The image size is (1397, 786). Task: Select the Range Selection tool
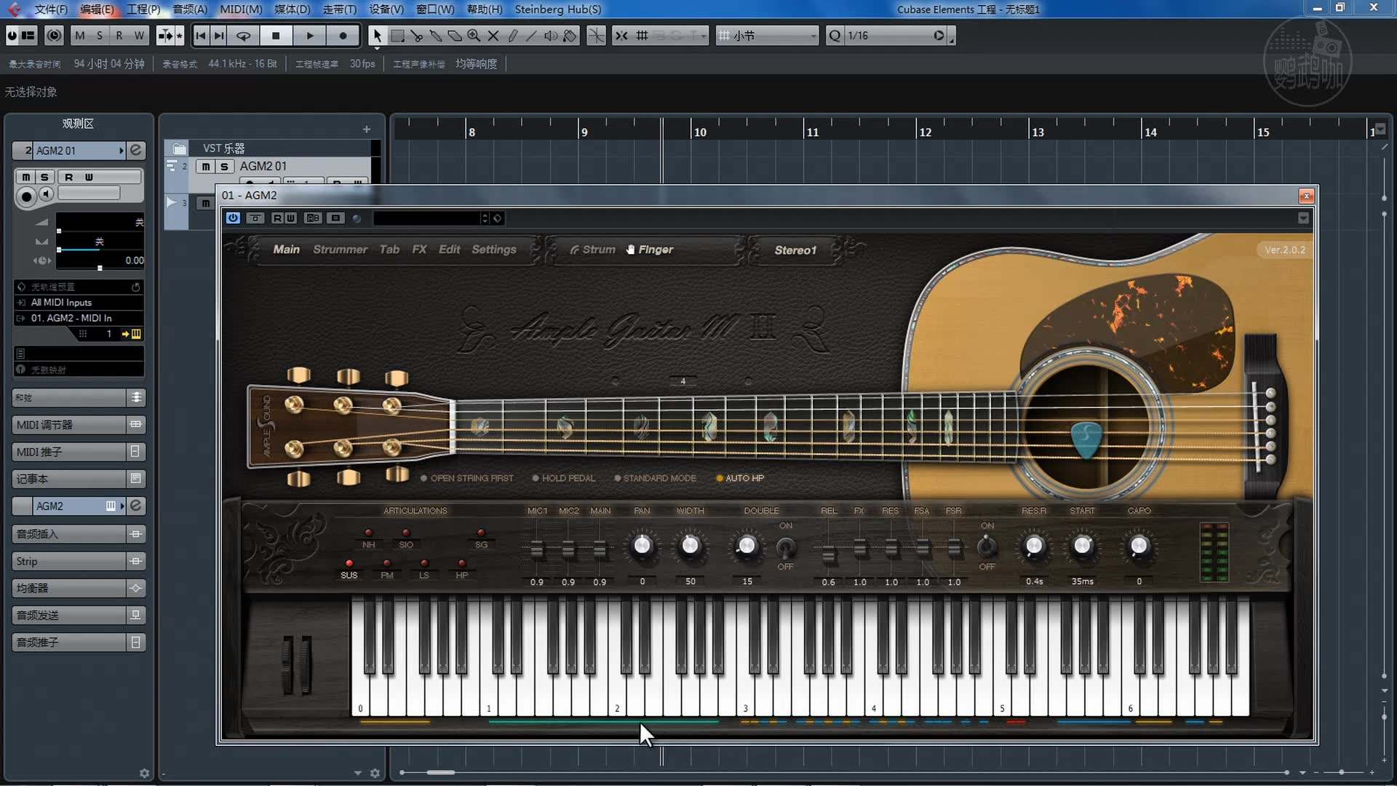[x=397, y=36]
